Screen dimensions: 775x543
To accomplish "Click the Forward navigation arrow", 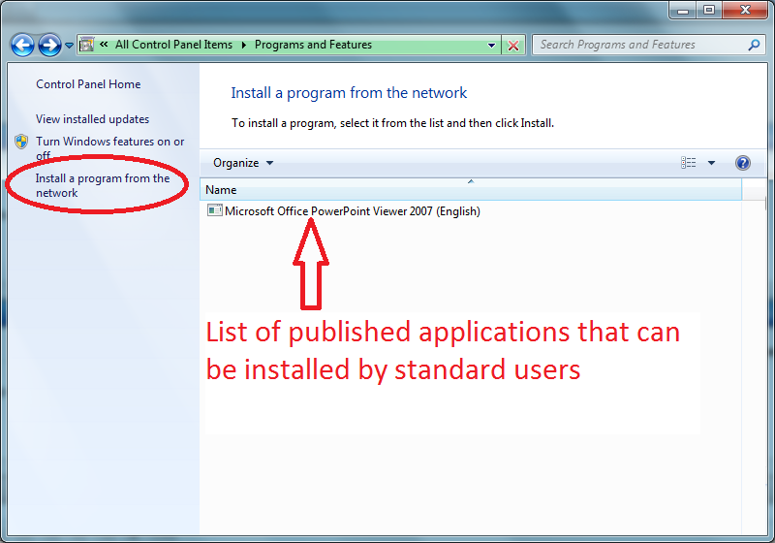I will point(50,46).
